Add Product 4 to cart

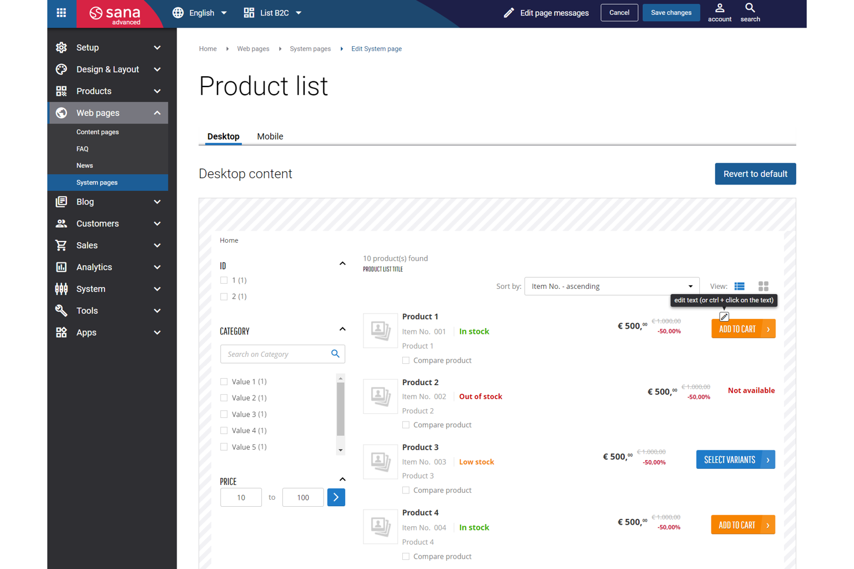[743, 525]
